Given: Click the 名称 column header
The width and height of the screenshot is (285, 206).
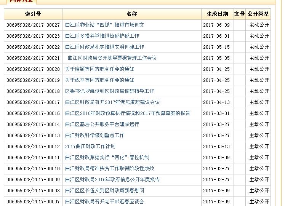Looking at the screenshot, I should click(132, 14).
